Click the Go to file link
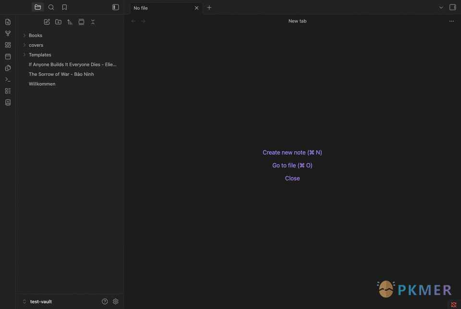The height and width of the screenshot is (309, 461). point(292,165)
